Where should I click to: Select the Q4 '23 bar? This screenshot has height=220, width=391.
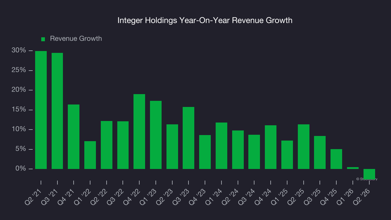tap(205, 152)
